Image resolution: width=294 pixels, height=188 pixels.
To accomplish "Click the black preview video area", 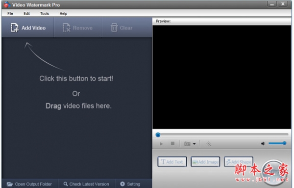I will pyautogui.click(x=222, y=77).
